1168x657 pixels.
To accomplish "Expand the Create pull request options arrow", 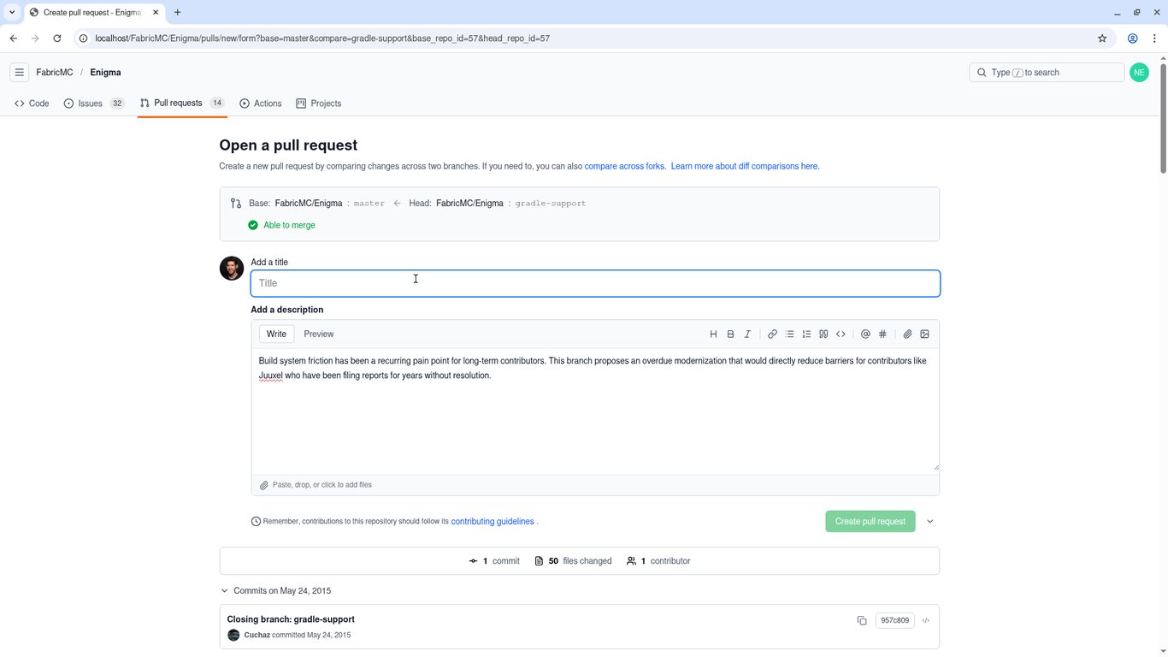I will click(930, 521).
